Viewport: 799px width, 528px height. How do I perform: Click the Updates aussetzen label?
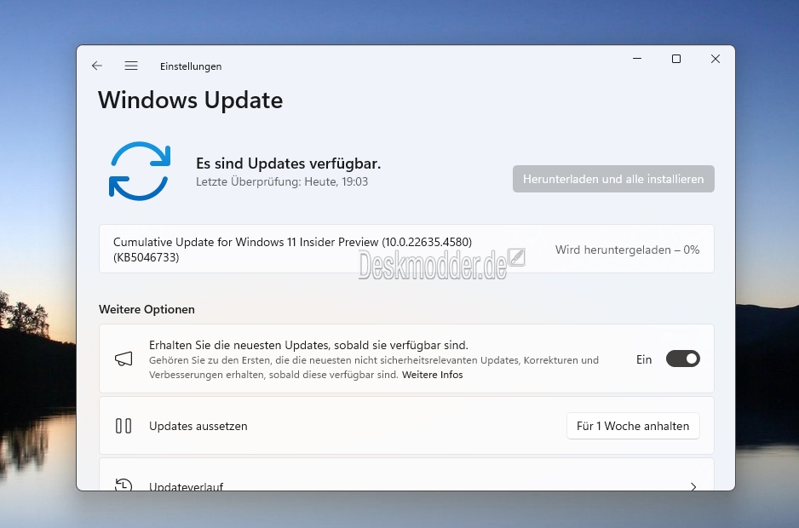(198, 426)
